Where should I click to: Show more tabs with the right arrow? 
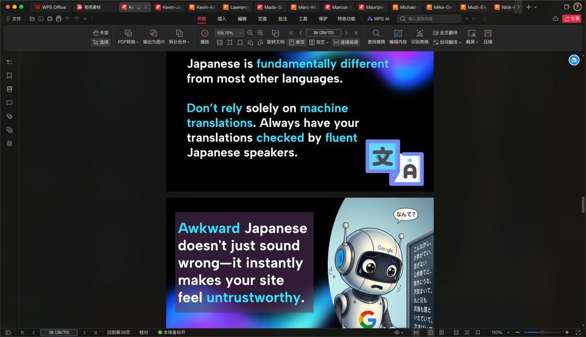tap(518, 7)
